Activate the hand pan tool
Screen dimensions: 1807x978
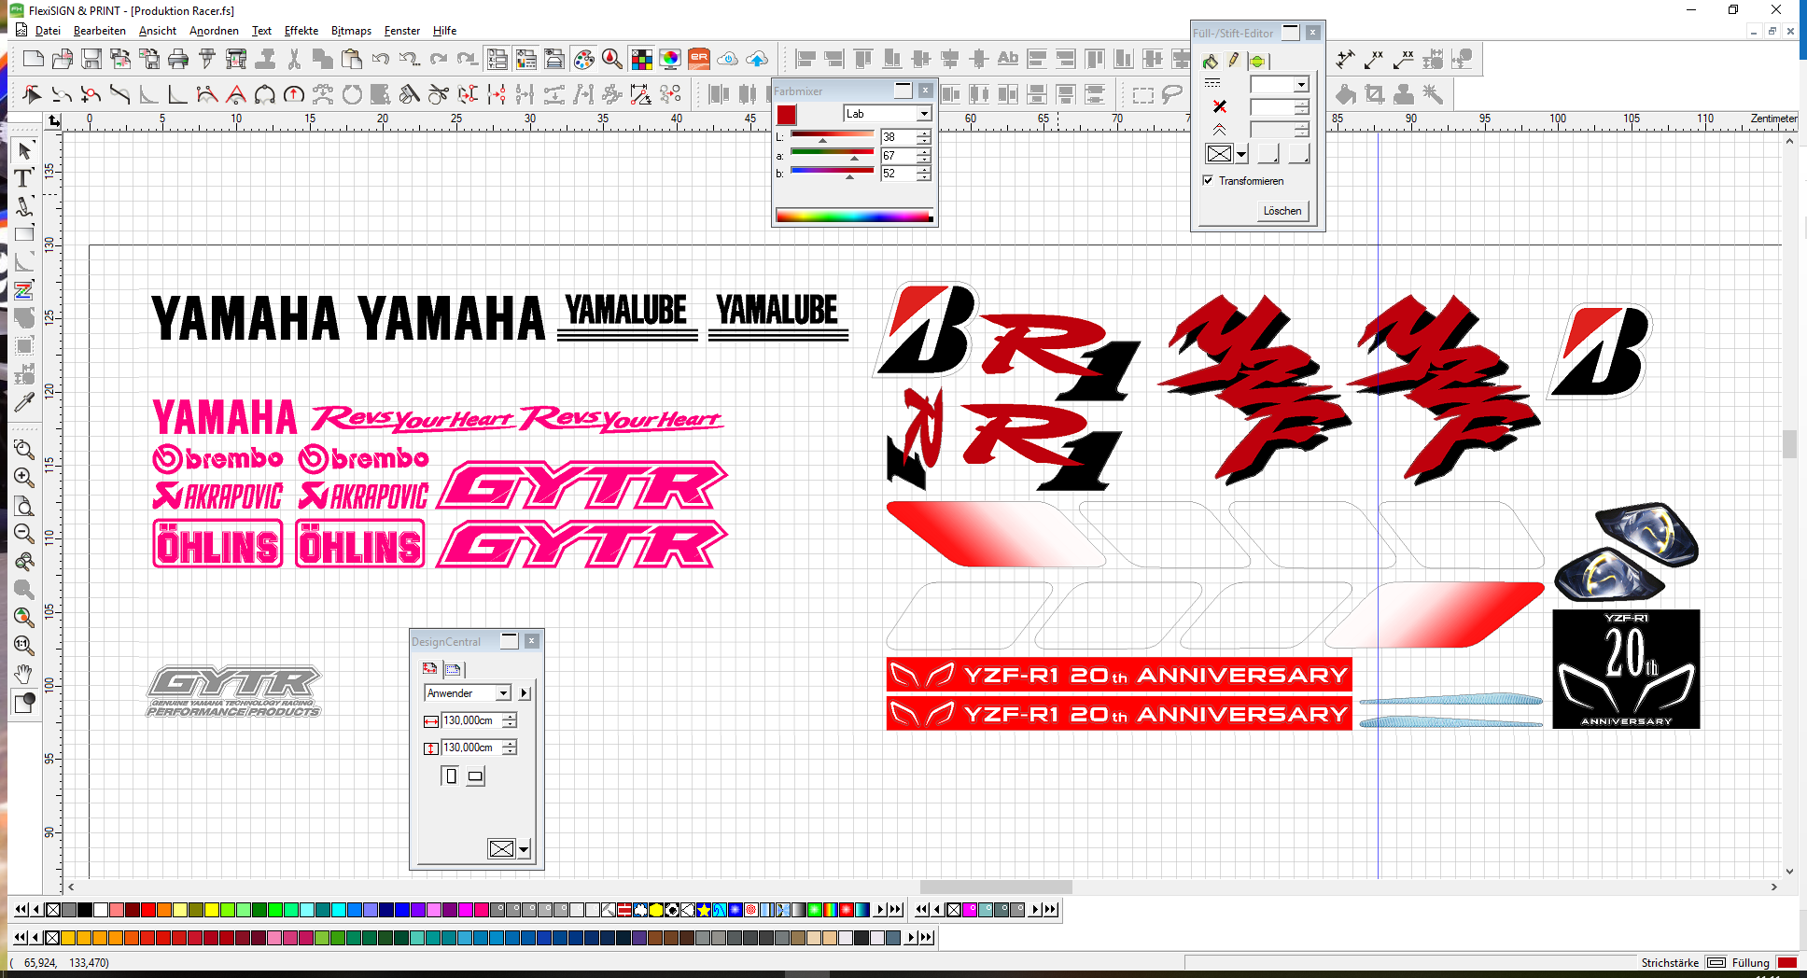click(x=24, y=674)
